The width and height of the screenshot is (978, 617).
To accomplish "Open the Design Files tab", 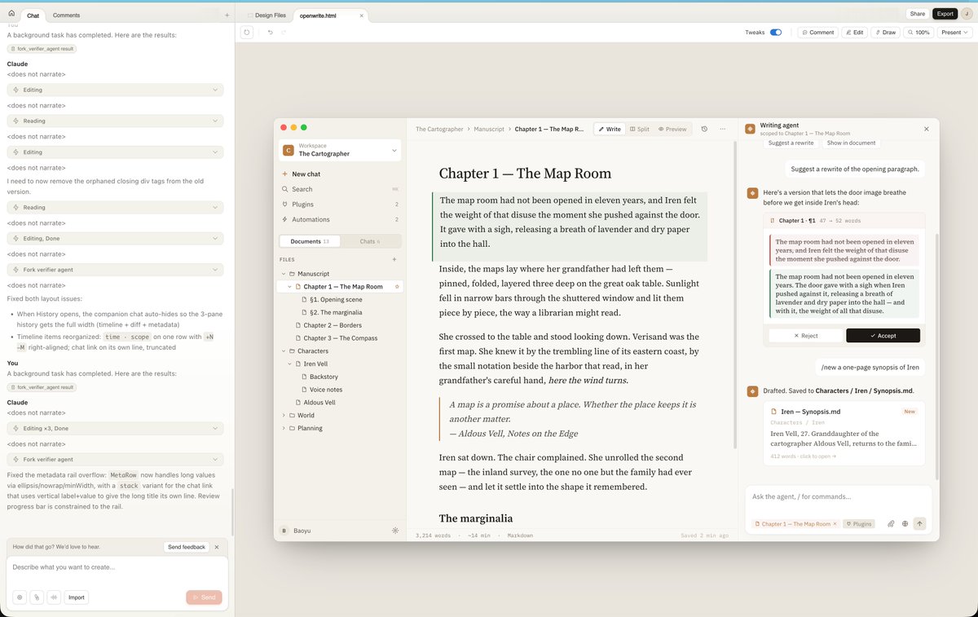I will pos(267,15).
